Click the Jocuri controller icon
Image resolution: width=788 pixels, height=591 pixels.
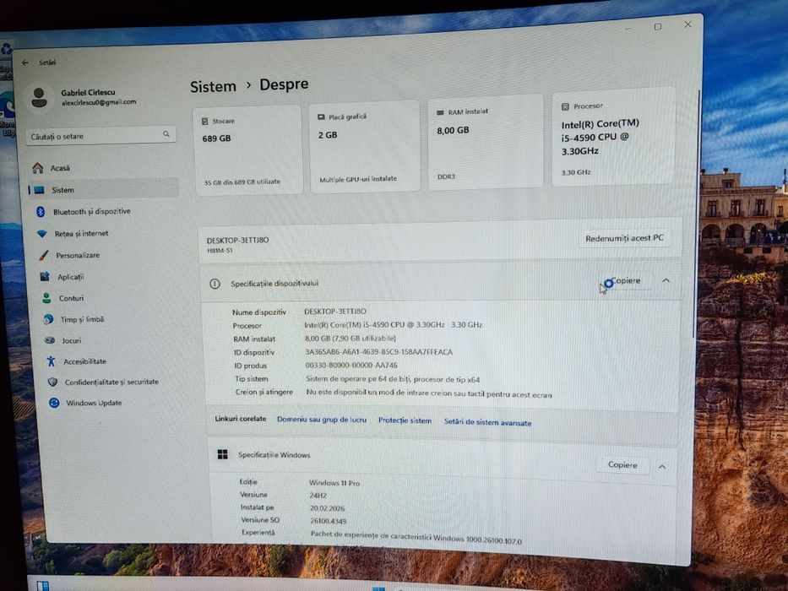click(x=49, y=340)
